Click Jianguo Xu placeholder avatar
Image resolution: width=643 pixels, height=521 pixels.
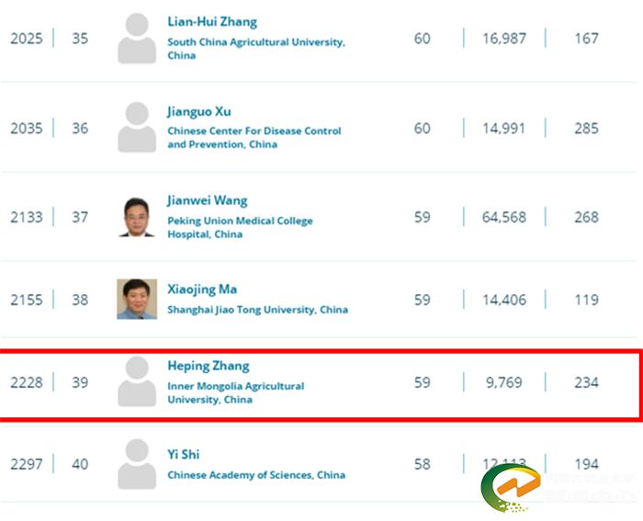[137, 127]
